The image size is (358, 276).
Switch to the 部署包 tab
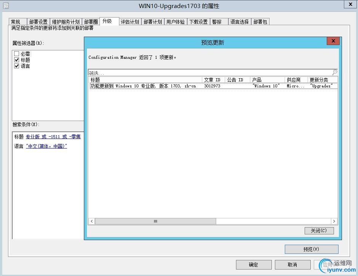[260, 22]
